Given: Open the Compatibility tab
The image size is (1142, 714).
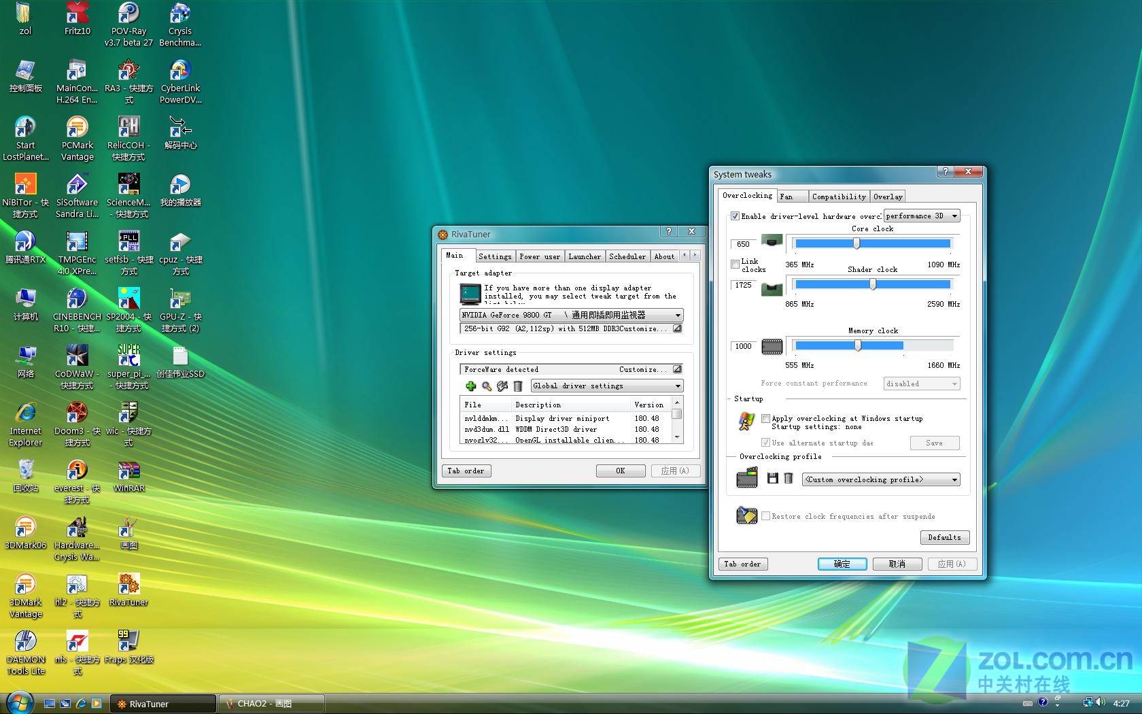Looking at the screenshot, I should [x=839, y=197].
